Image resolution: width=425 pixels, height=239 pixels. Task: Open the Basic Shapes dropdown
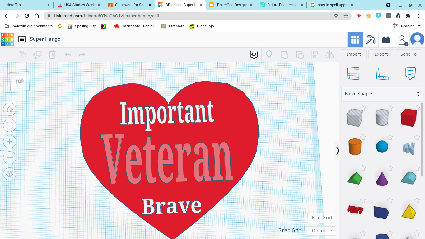(x=382, y=94)
